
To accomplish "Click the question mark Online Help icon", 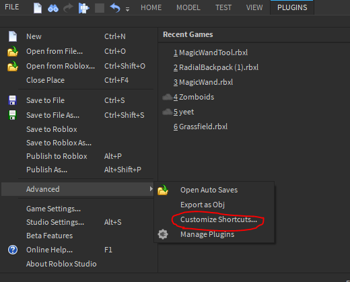I will tap(13, 250).
